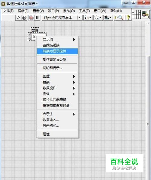Viewport: 151px width, 180px height.
Task: Open the 帮助(H) menu
Action: click(x=116, y=11)
